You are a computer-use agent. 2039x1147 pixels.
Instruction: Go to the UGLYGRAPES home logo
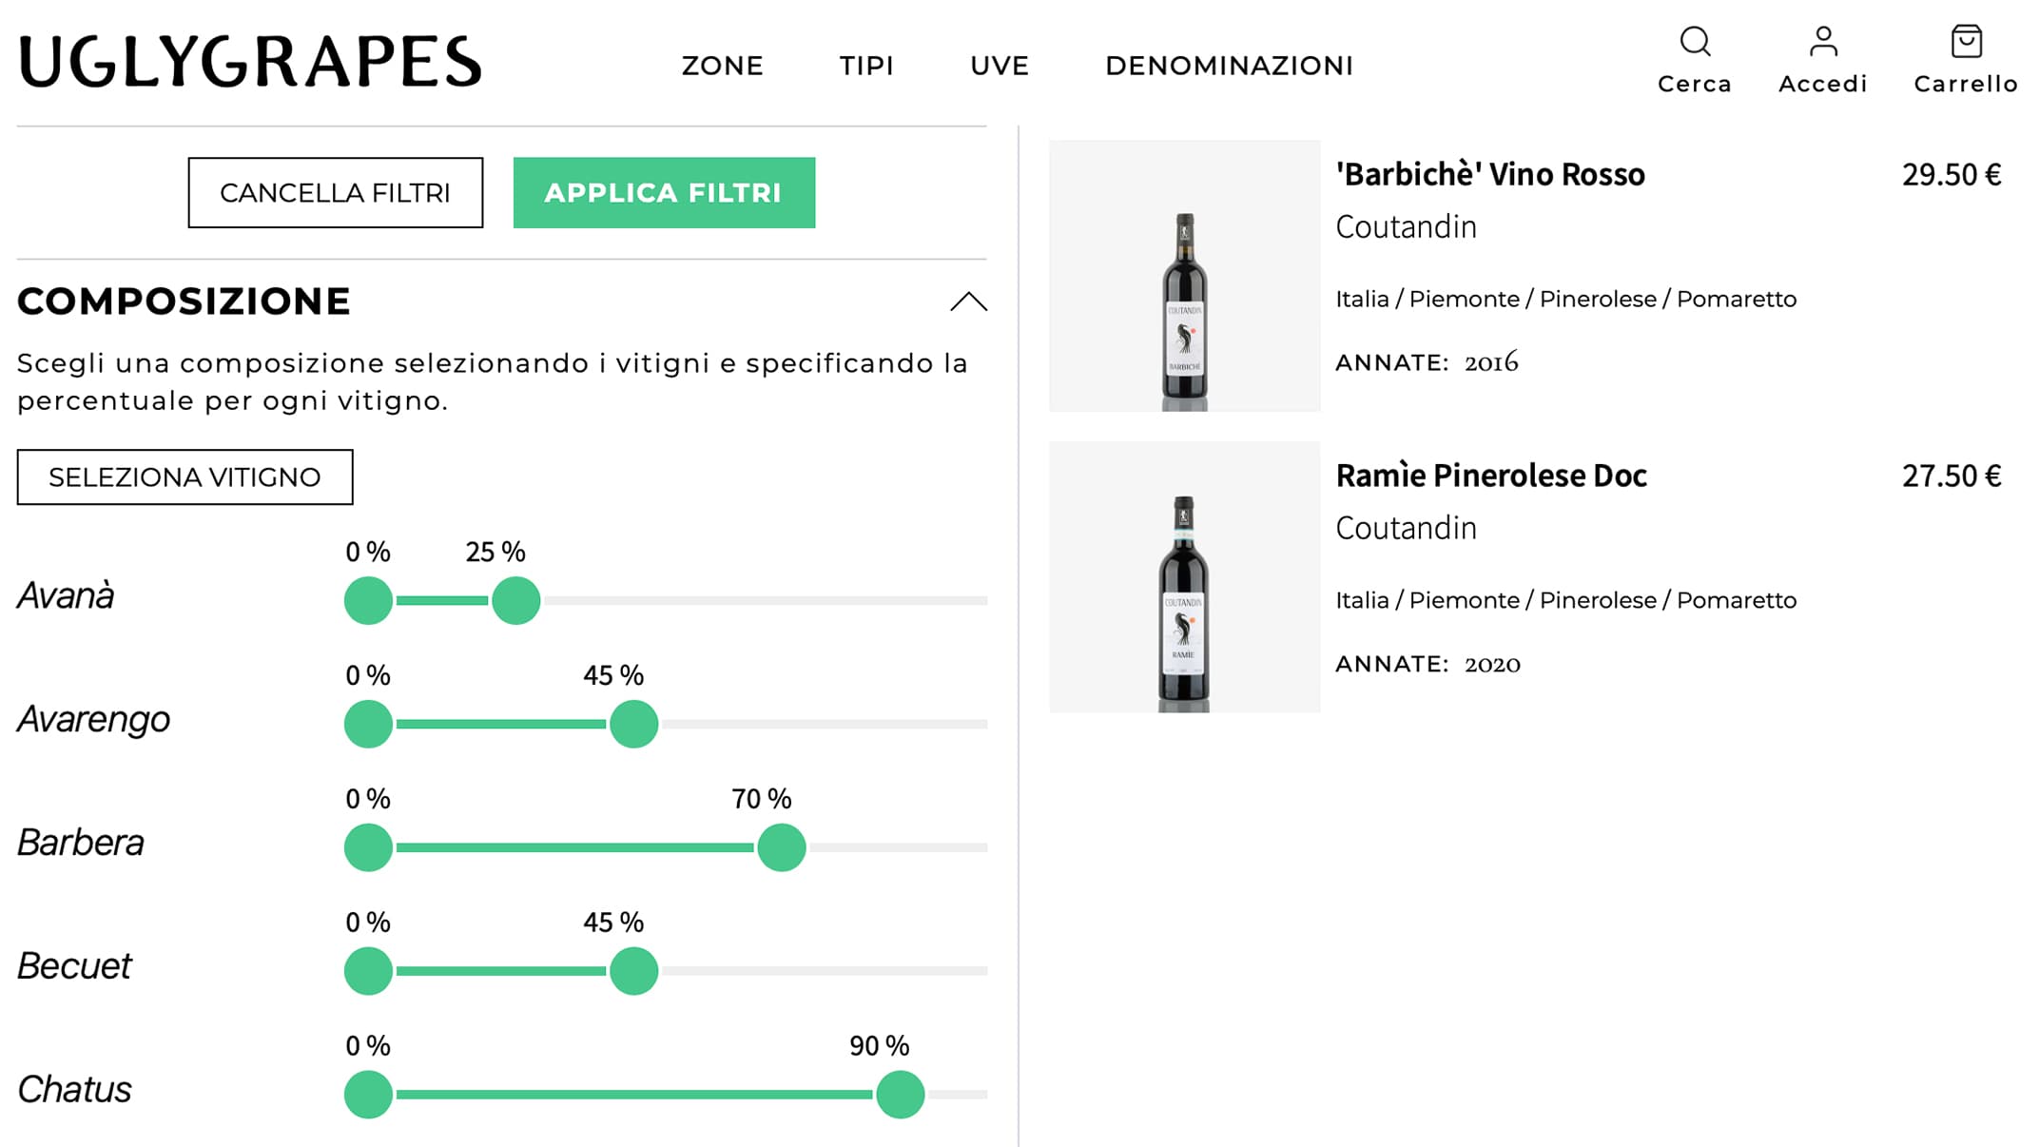pos(250,63)
